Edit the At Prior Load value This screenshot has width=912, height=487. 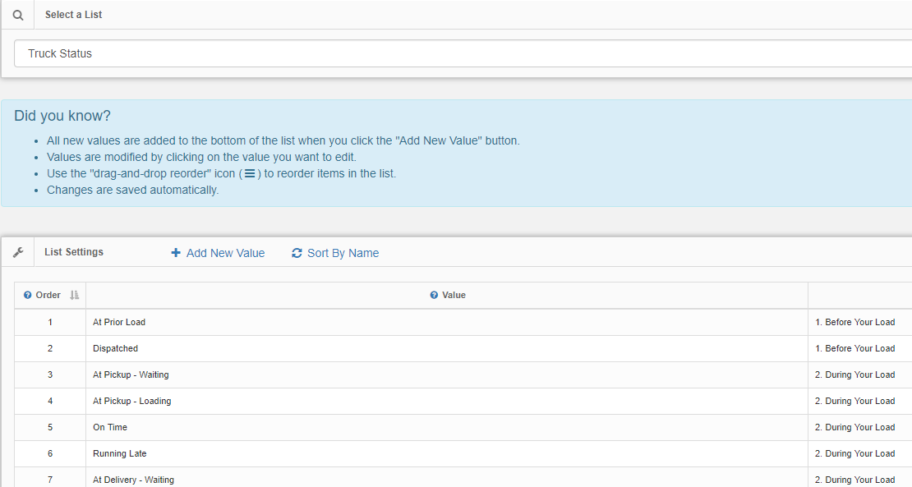coord(119,322)
